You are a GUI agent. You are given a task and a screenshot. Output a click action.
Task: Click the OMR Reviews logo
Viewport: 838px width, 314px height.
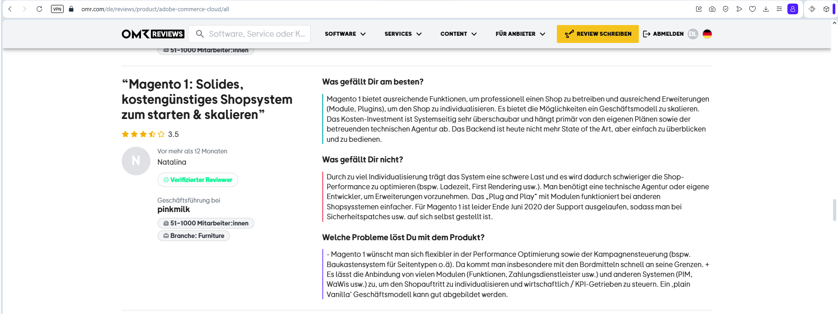point(153,34)
